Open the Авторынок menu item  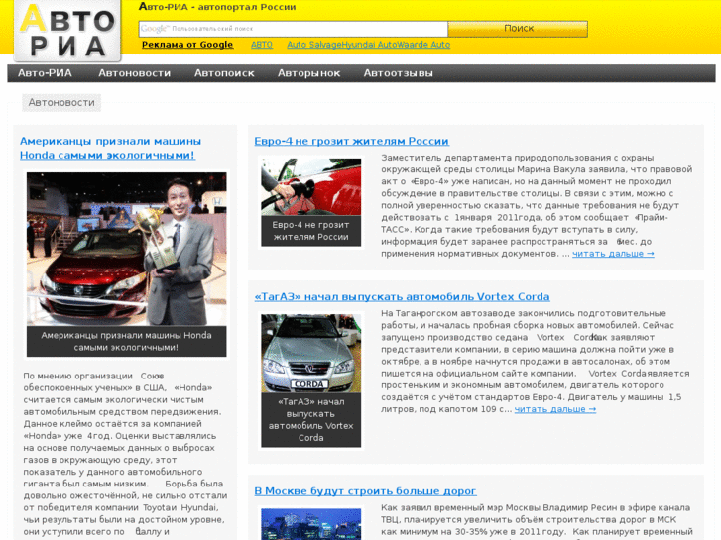click(308, 73)
